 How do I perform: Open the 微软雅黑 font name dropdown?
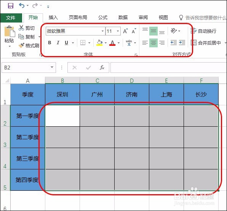[102, 31]
